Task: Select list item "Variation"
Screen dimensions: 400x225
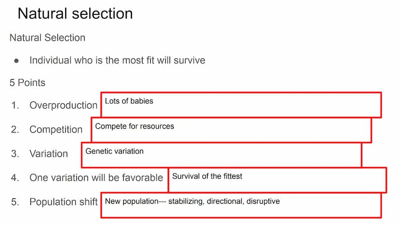Action: click(x=49, y=154)
